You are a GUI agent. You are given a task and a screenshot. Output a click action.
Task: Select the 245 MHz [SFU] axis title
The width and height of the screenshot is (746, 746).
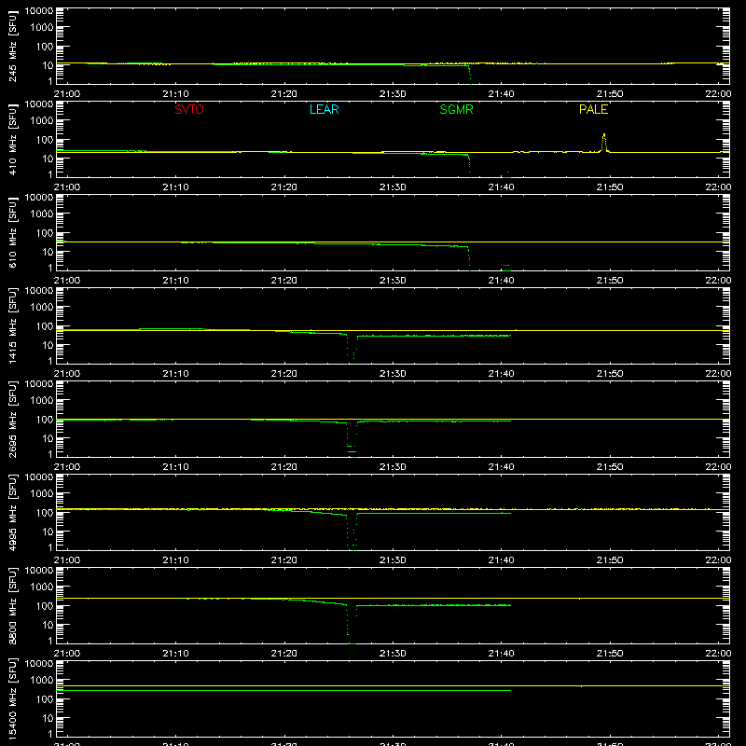pos(12,46)
